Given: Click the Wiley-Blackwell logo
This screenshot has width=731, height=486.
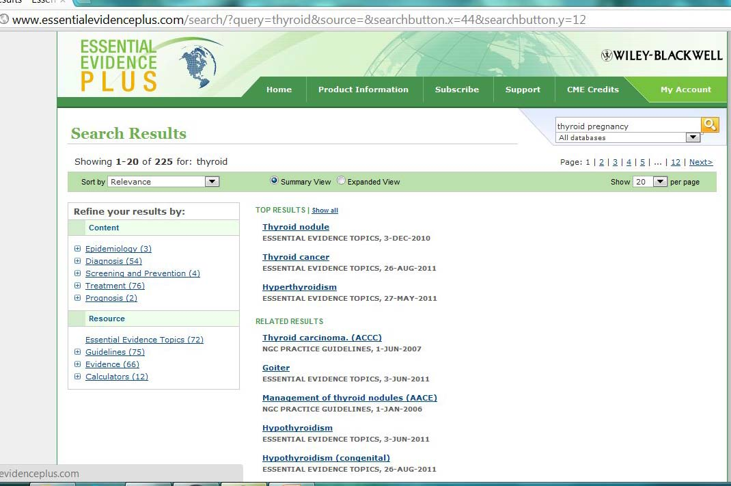Looking at the screenshot, I should [x=661, y=55].
